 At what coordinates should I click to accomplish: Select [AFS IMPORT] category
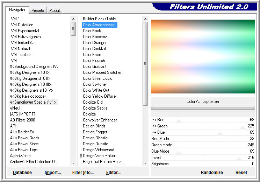[x=23, y=114]
